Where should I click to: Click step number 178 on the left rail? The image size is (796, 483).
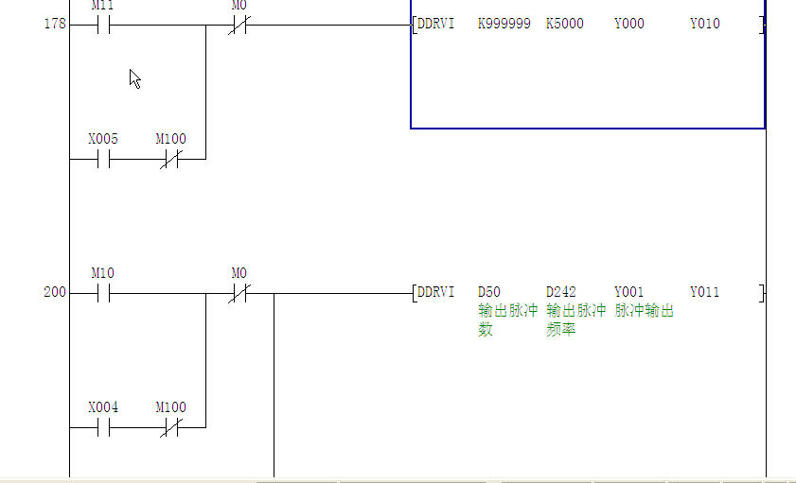tap(55, 25)
